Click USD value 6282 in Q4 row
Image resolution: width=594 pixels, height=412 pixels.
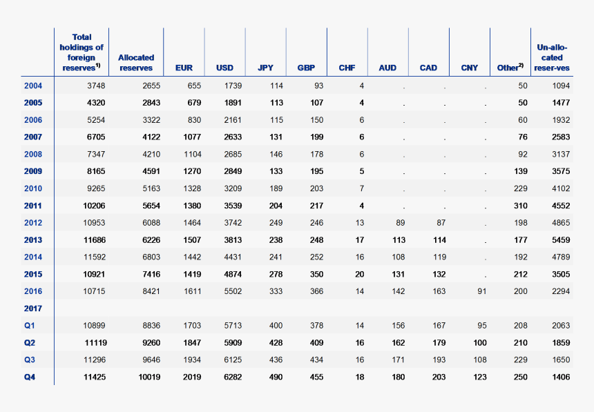tap(233, 377)
